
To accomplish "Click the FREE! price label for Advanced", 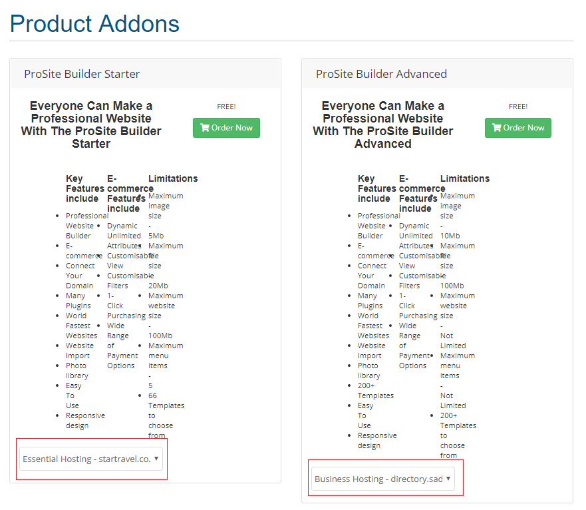I will [x=518, y=107].
